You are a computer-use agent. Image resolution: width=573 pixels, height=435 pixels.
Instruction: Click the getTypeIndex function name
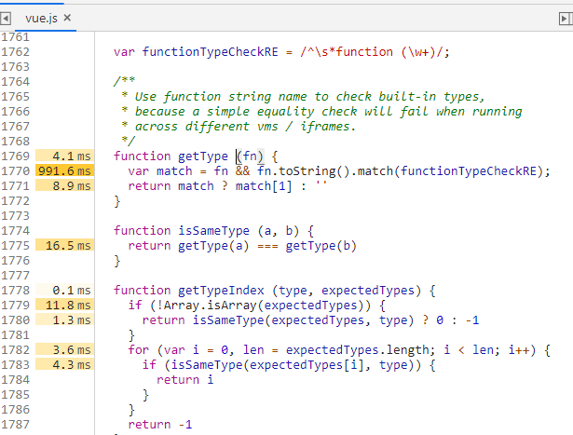point(221,291)
